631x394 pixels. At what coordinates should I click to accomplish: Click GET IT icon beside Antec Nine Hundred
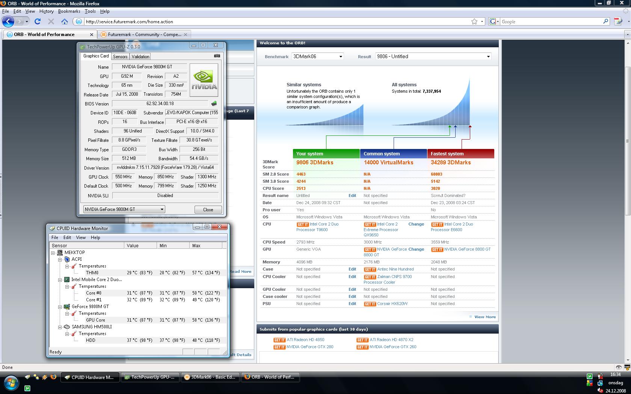370,269
